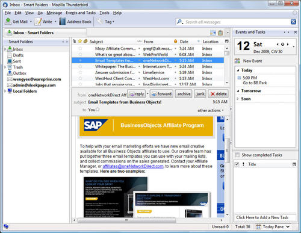Click the 5:00 PM event icon
The width and height of the screenshot is (301, 233).
[x=239, y=78]
